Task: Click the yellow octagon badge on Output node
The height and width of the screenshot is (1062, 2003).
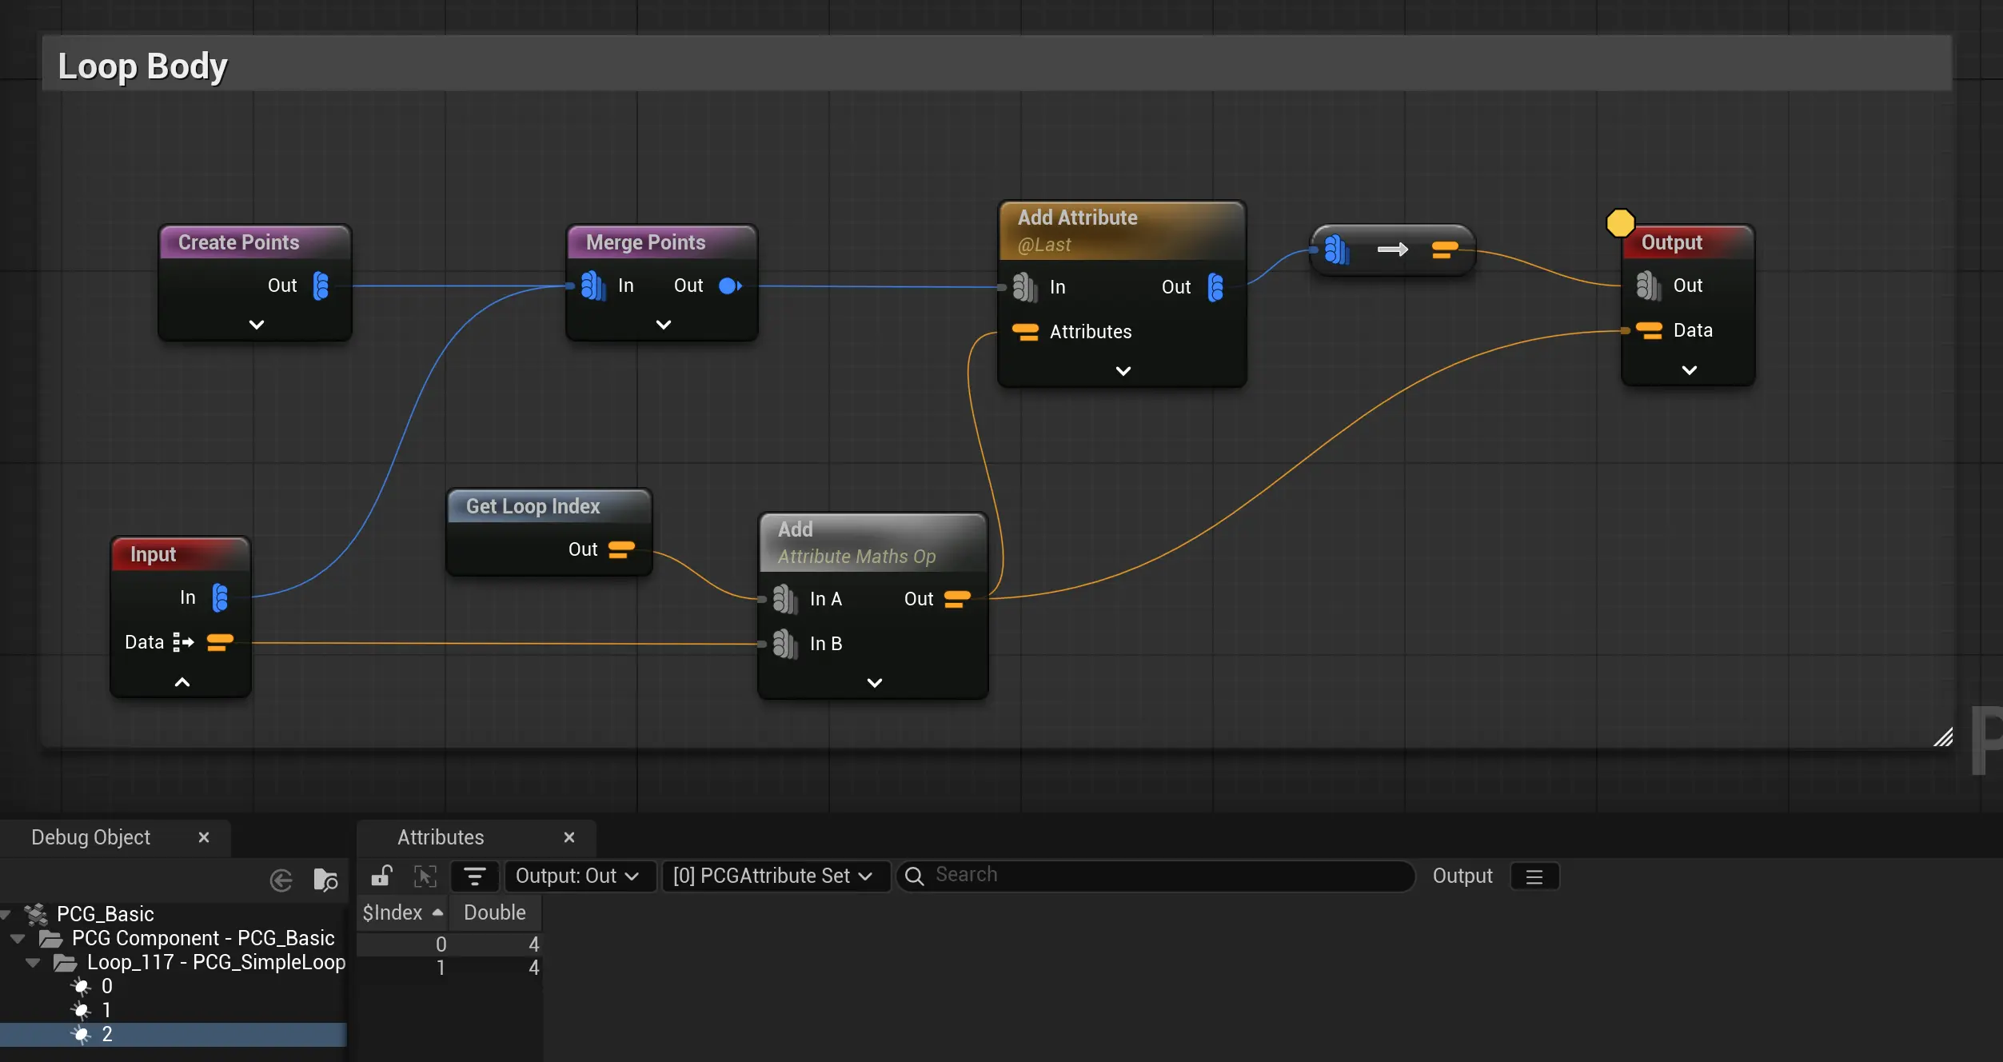Action: pyautogui.click(x=1620, y=223)
